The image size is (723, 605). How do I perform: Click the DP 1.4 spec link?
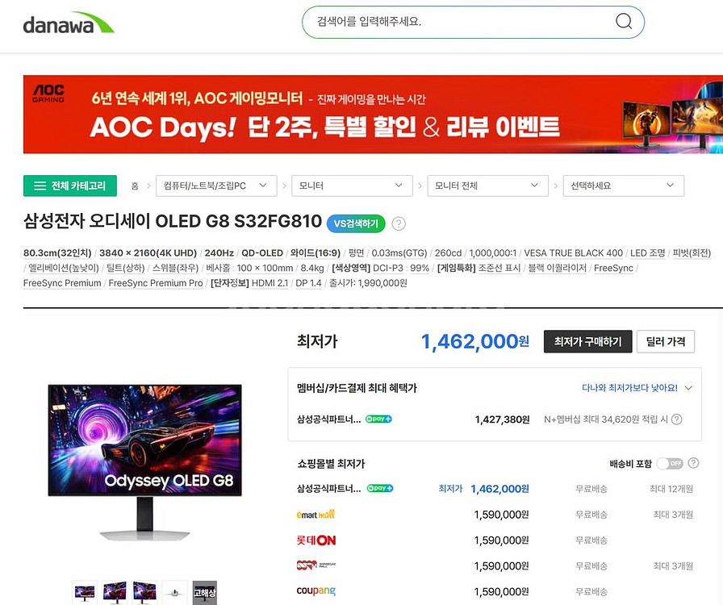[x=308, y=283]
